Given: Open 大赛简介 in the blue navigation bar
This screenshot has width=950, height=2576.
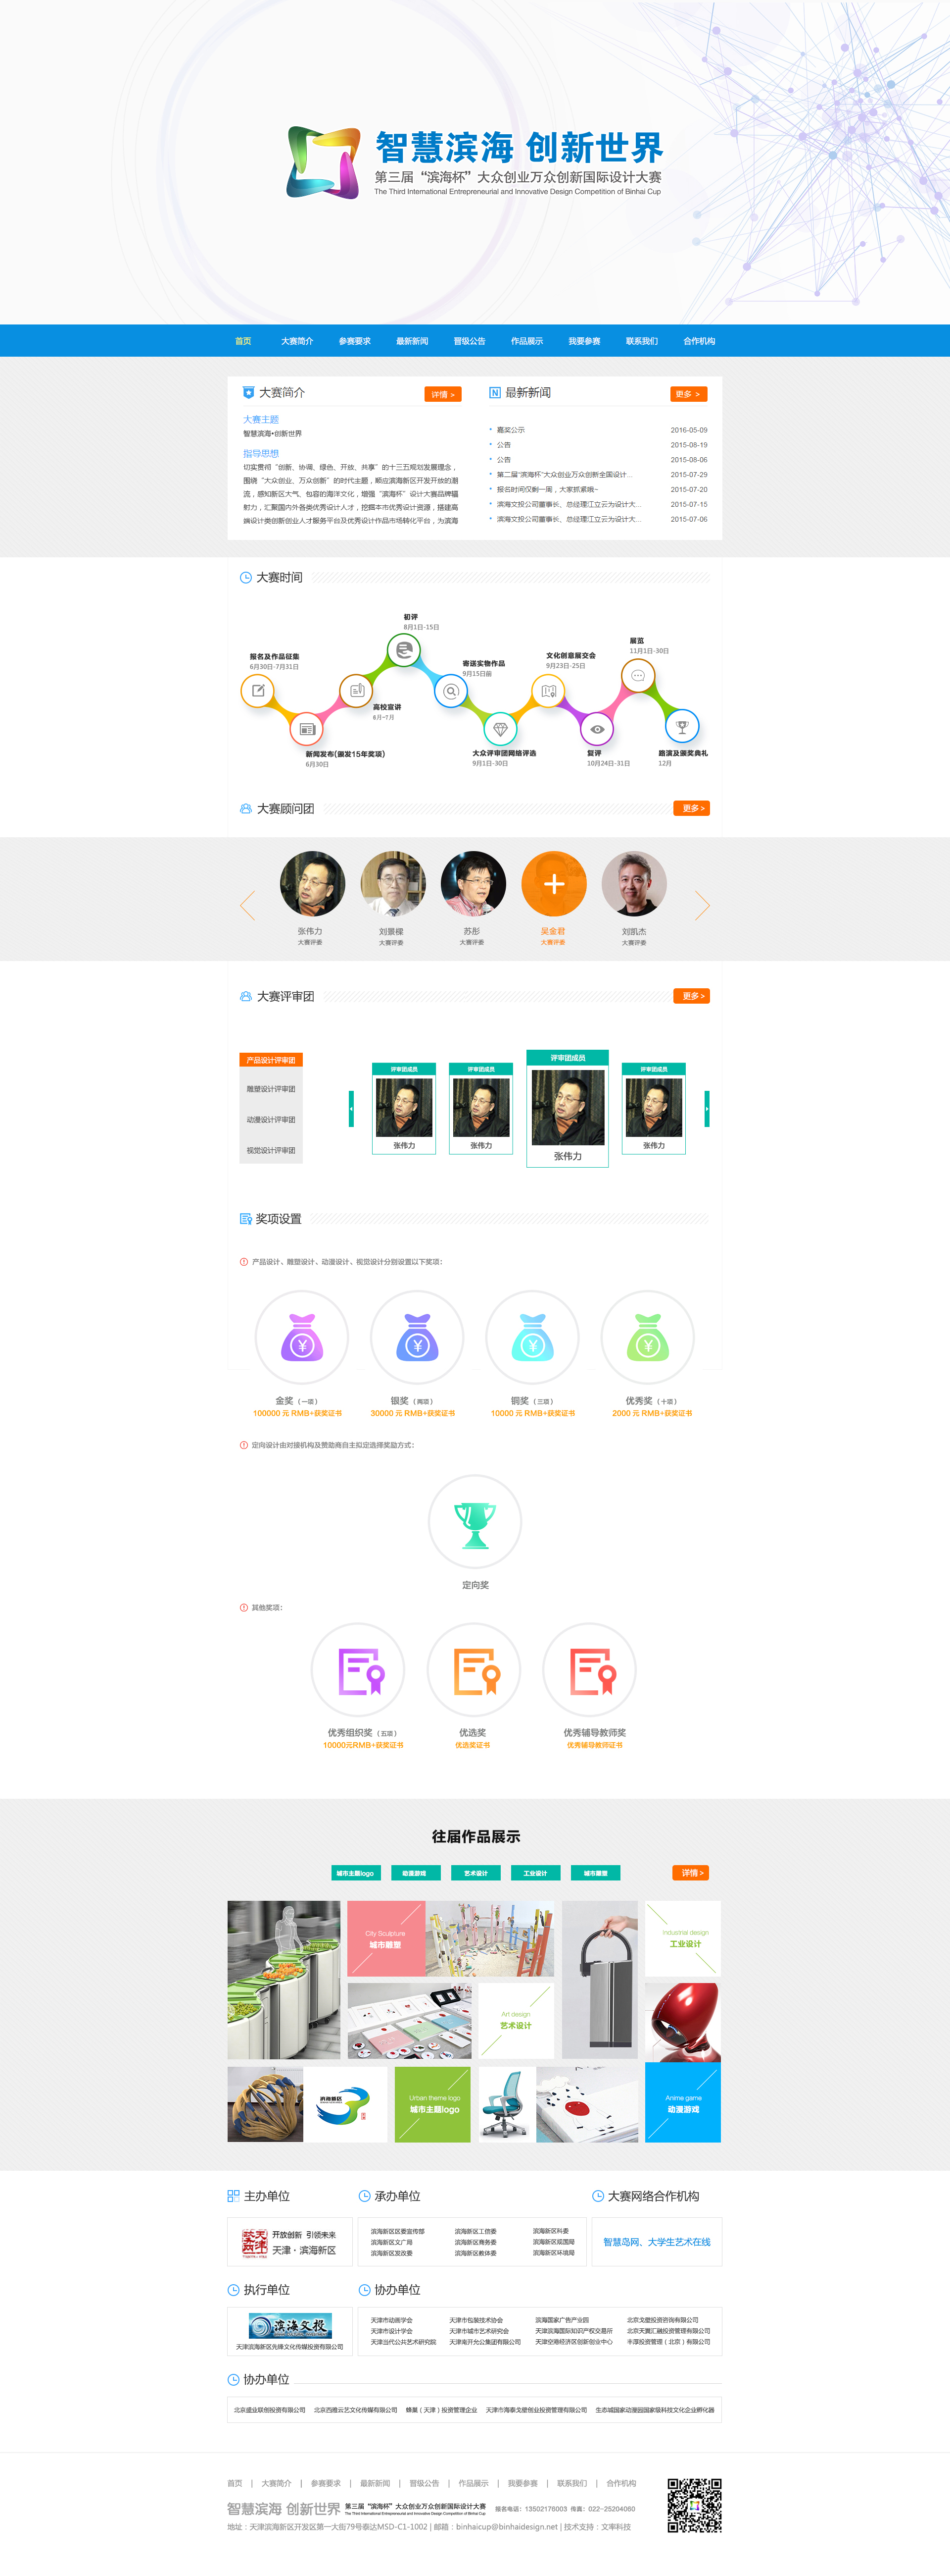Looking at the screenshot, I should pyautogui.click(x=297, y=341).
